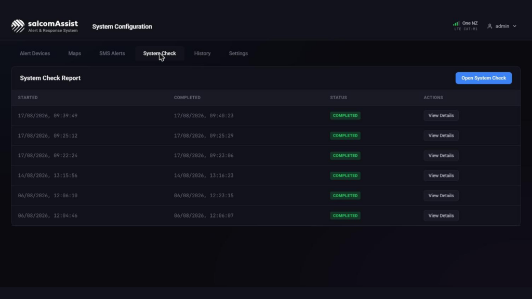Viewport: 532px width, 299px height.
Task: Click the Status column header
Action: pyautogui.click(x=338, y=98)
